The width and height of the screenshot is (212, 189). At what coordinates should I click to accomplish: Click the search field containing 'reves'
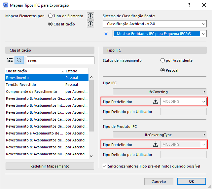[x=58, y=60]
